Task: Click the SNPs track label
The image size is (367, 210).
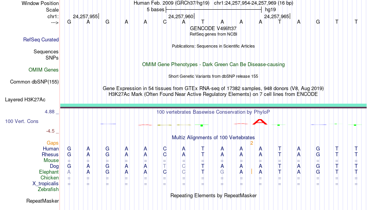Action: coord(52,58)
